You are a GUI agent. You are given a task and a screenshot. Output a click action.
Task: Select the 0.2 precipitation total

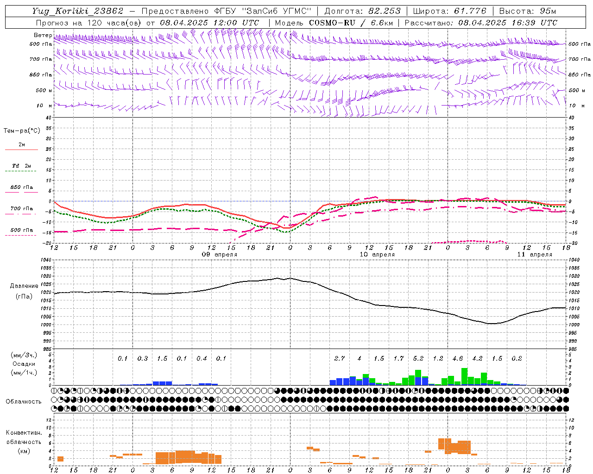[517, 358]
